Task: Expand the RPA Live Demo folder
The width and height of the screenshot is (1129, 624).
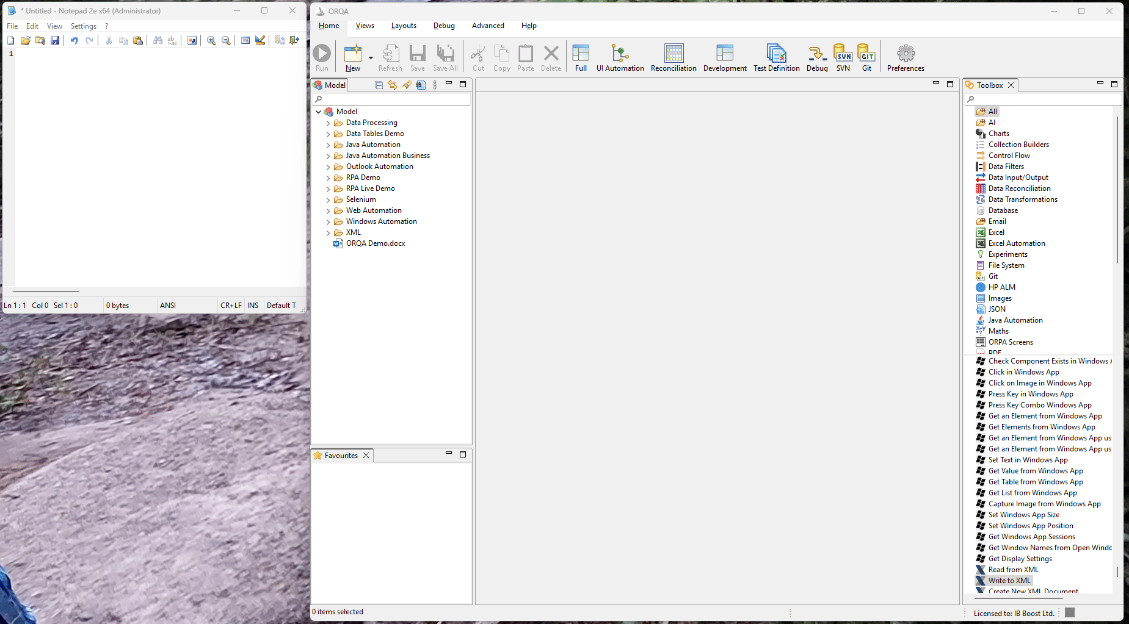Action: pyautogui.click(x=328, y=189)
